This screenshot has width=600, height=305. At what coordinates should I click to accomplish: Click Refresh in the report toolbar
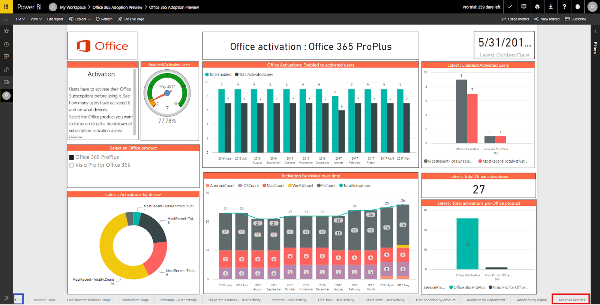click(x=104, y=19)
